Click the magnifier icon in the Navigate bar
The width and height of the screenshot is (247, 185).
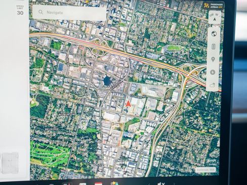tap(40, 12)
